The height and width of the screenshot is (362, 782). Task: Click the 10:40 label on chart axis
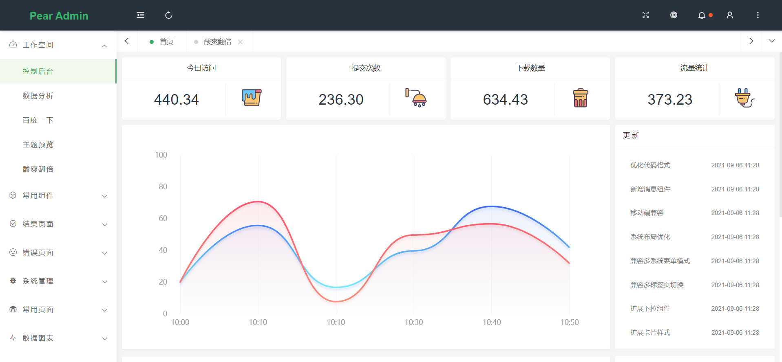tap(492, 322)
